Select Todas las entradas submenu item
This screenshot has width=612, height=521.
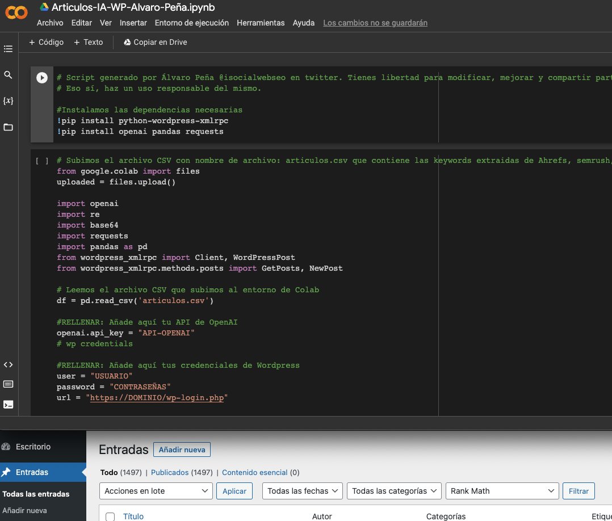[36, 494]
